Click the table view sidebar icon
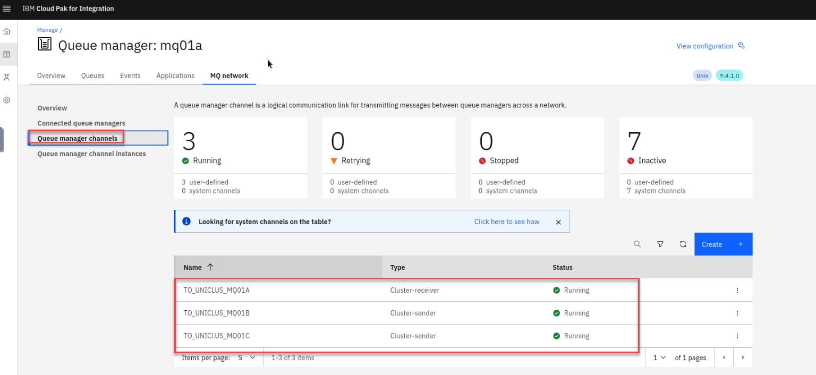 [x=7, y=54]
